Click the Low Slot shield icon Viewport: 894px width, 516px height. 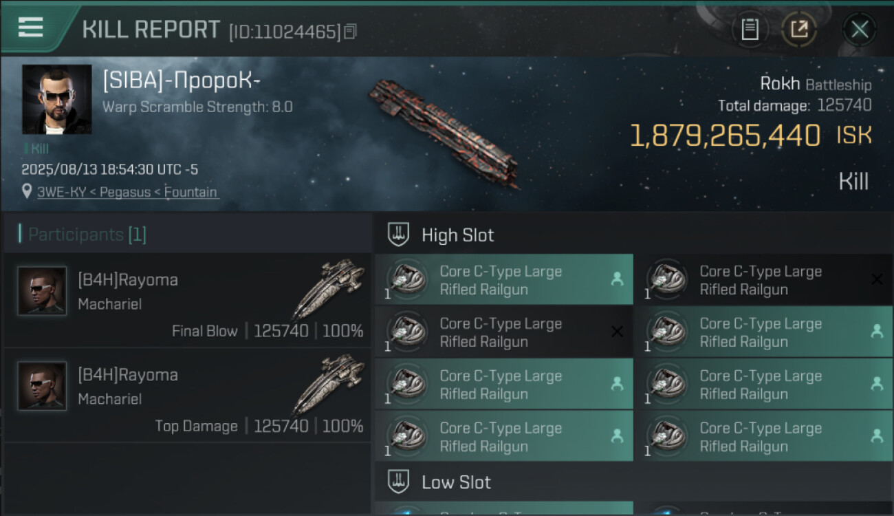[399, 482]
